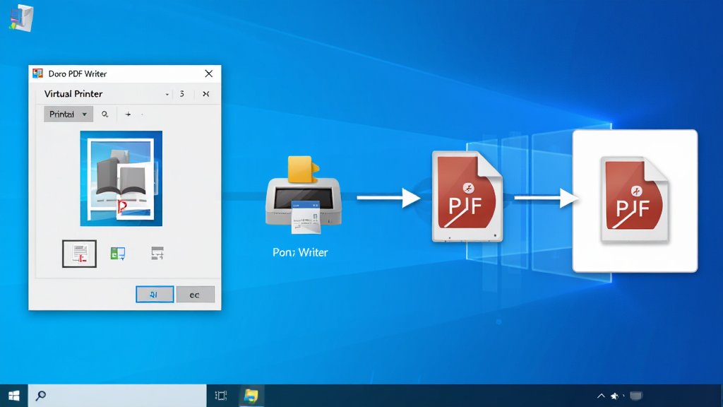Select the gray layout icon below preview
This screenshot has height=407, width=723.
coord(157,253)
